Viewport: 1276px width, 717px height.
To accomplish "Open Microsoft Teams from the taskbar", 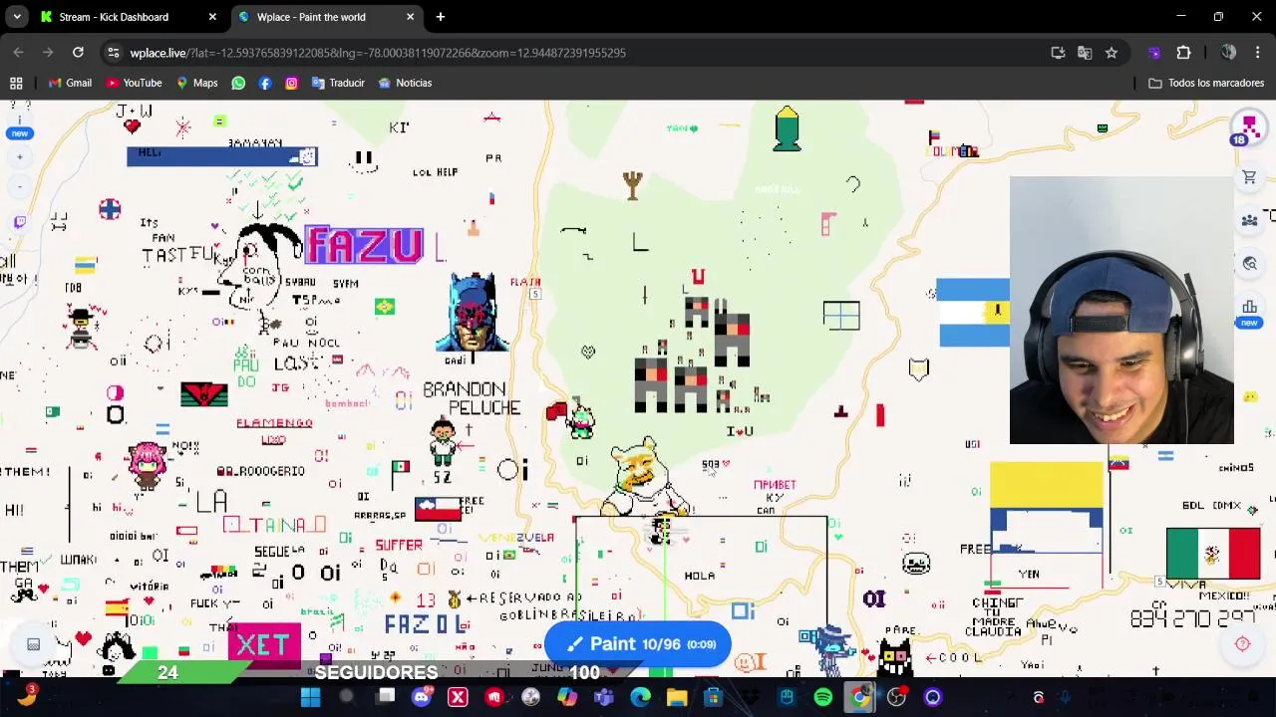I will click(603, 697).
